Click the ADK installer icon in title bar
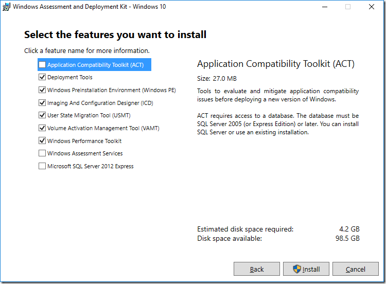The height and width of the screenshot is (284, 386). tap(6, 7)
